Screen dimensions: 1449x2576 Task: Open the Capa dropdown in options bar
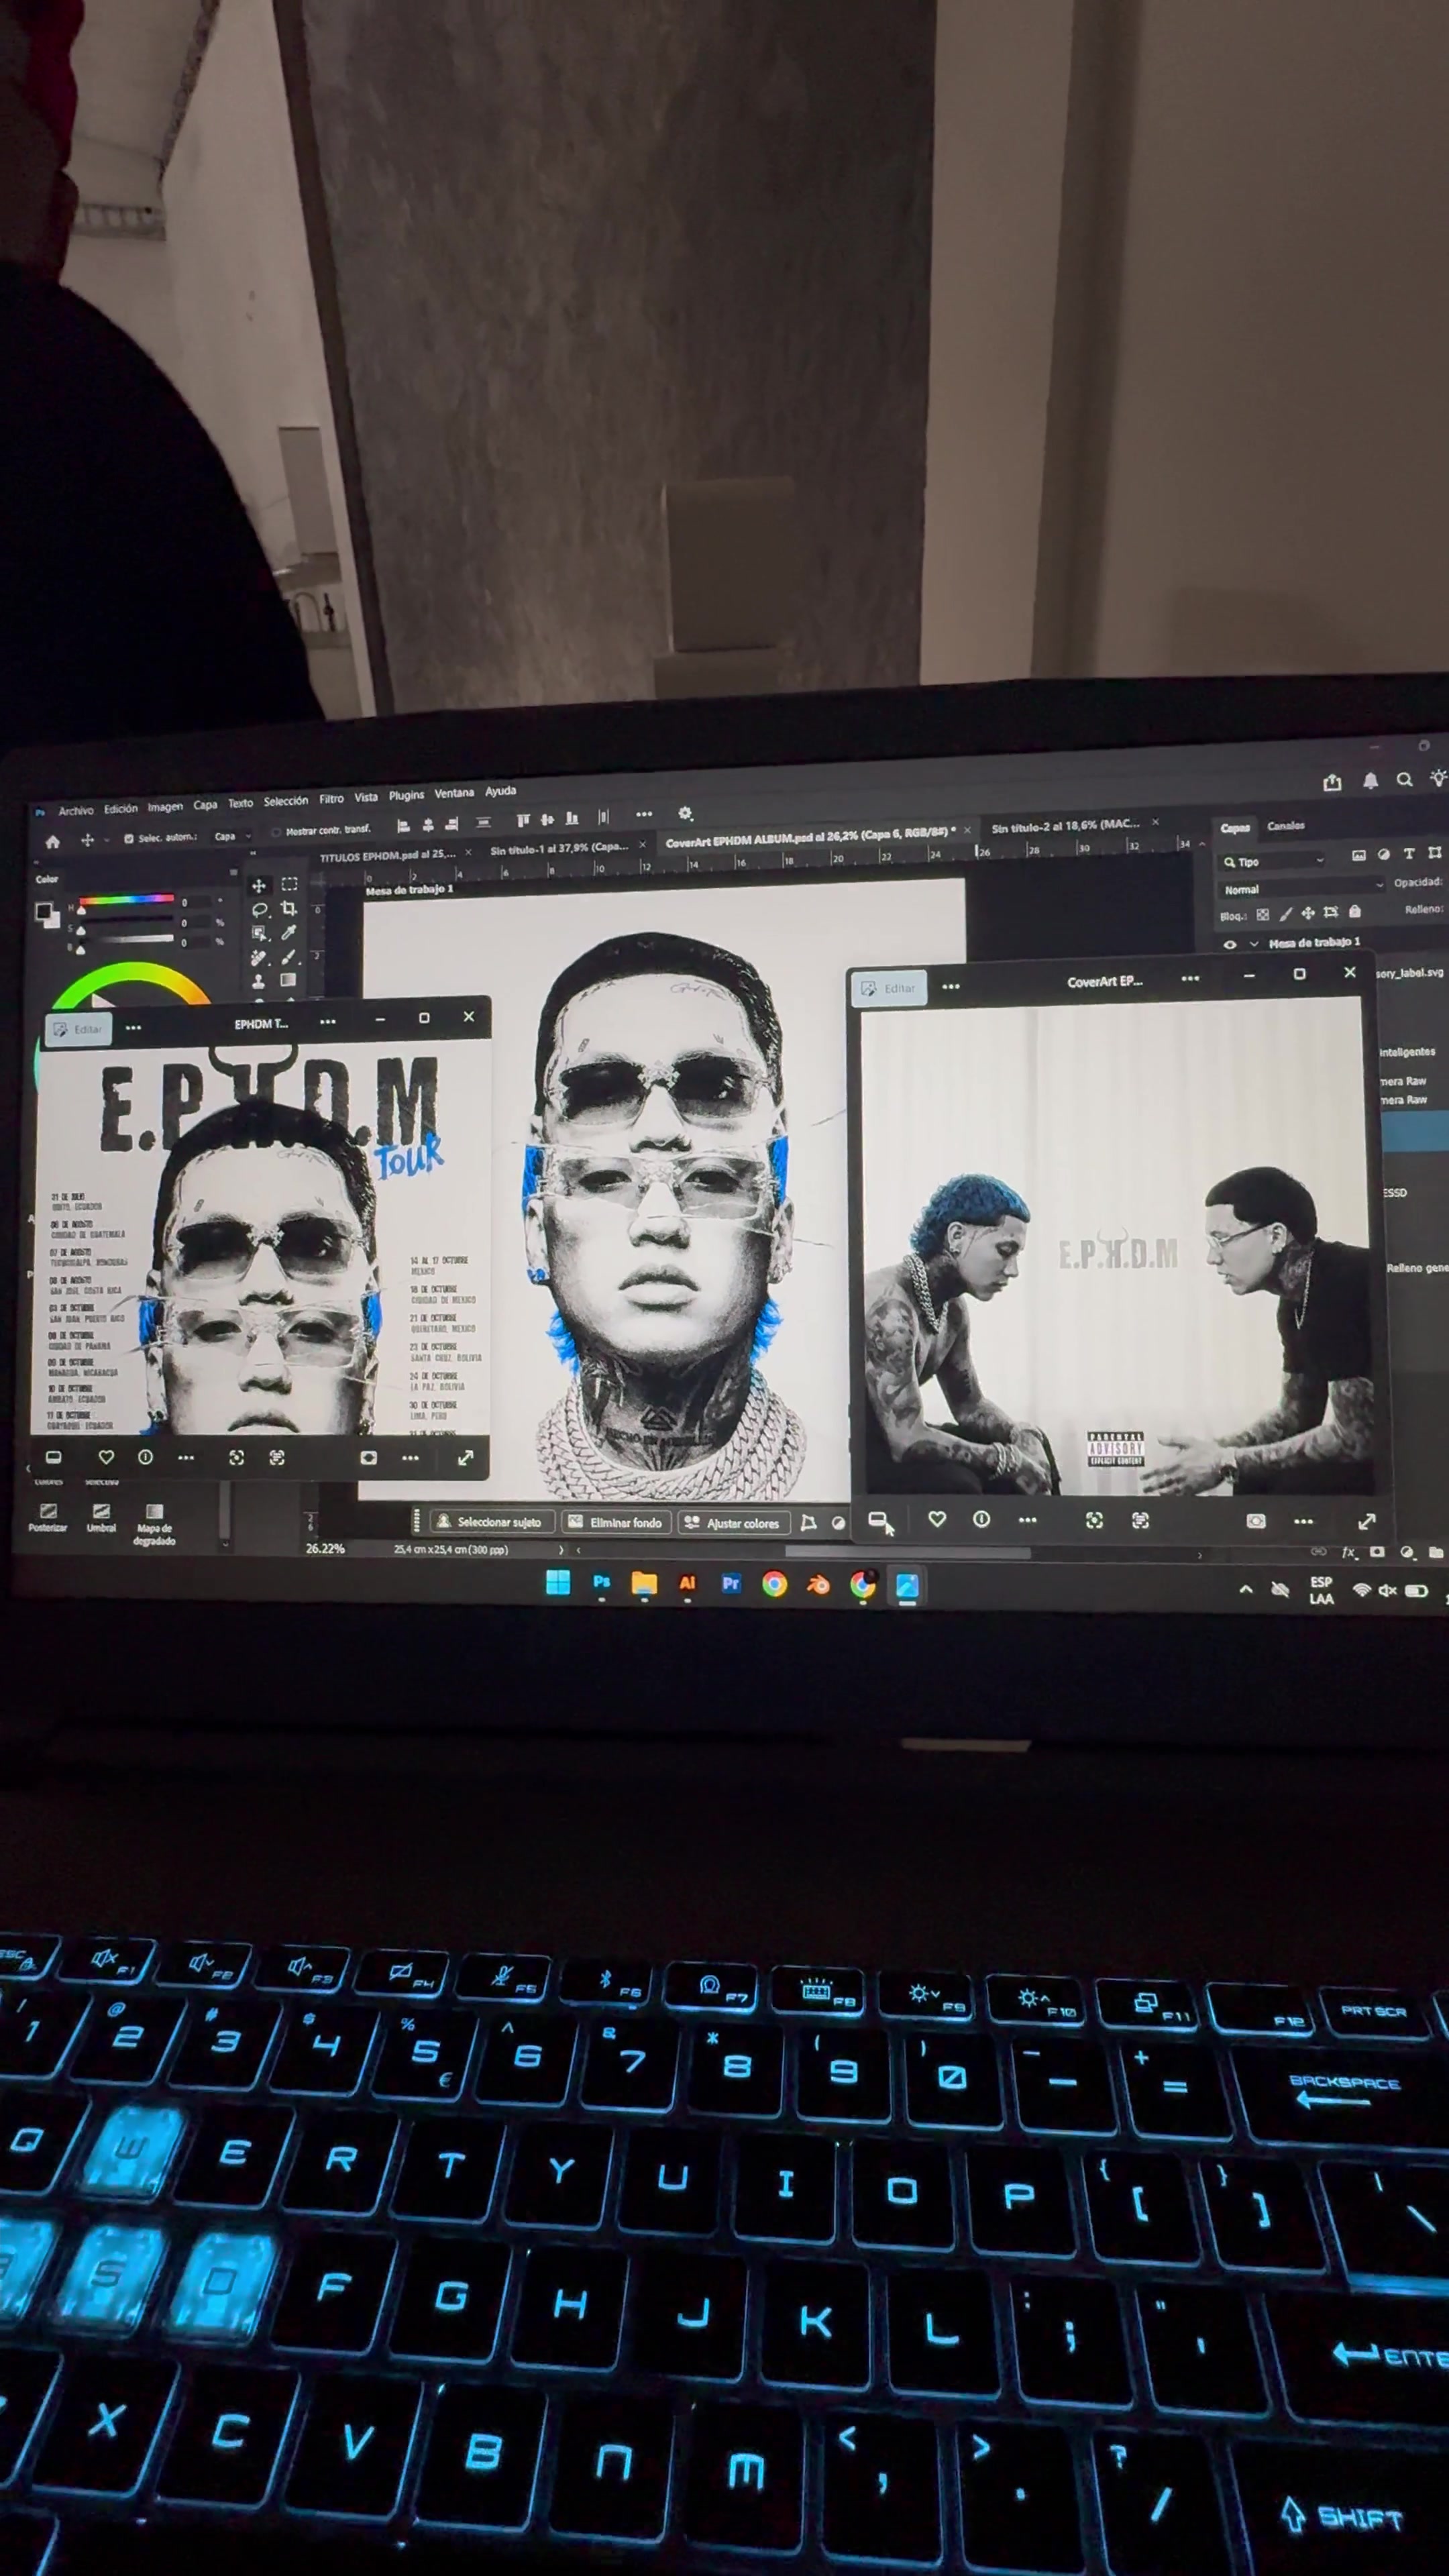click(232, 836)
